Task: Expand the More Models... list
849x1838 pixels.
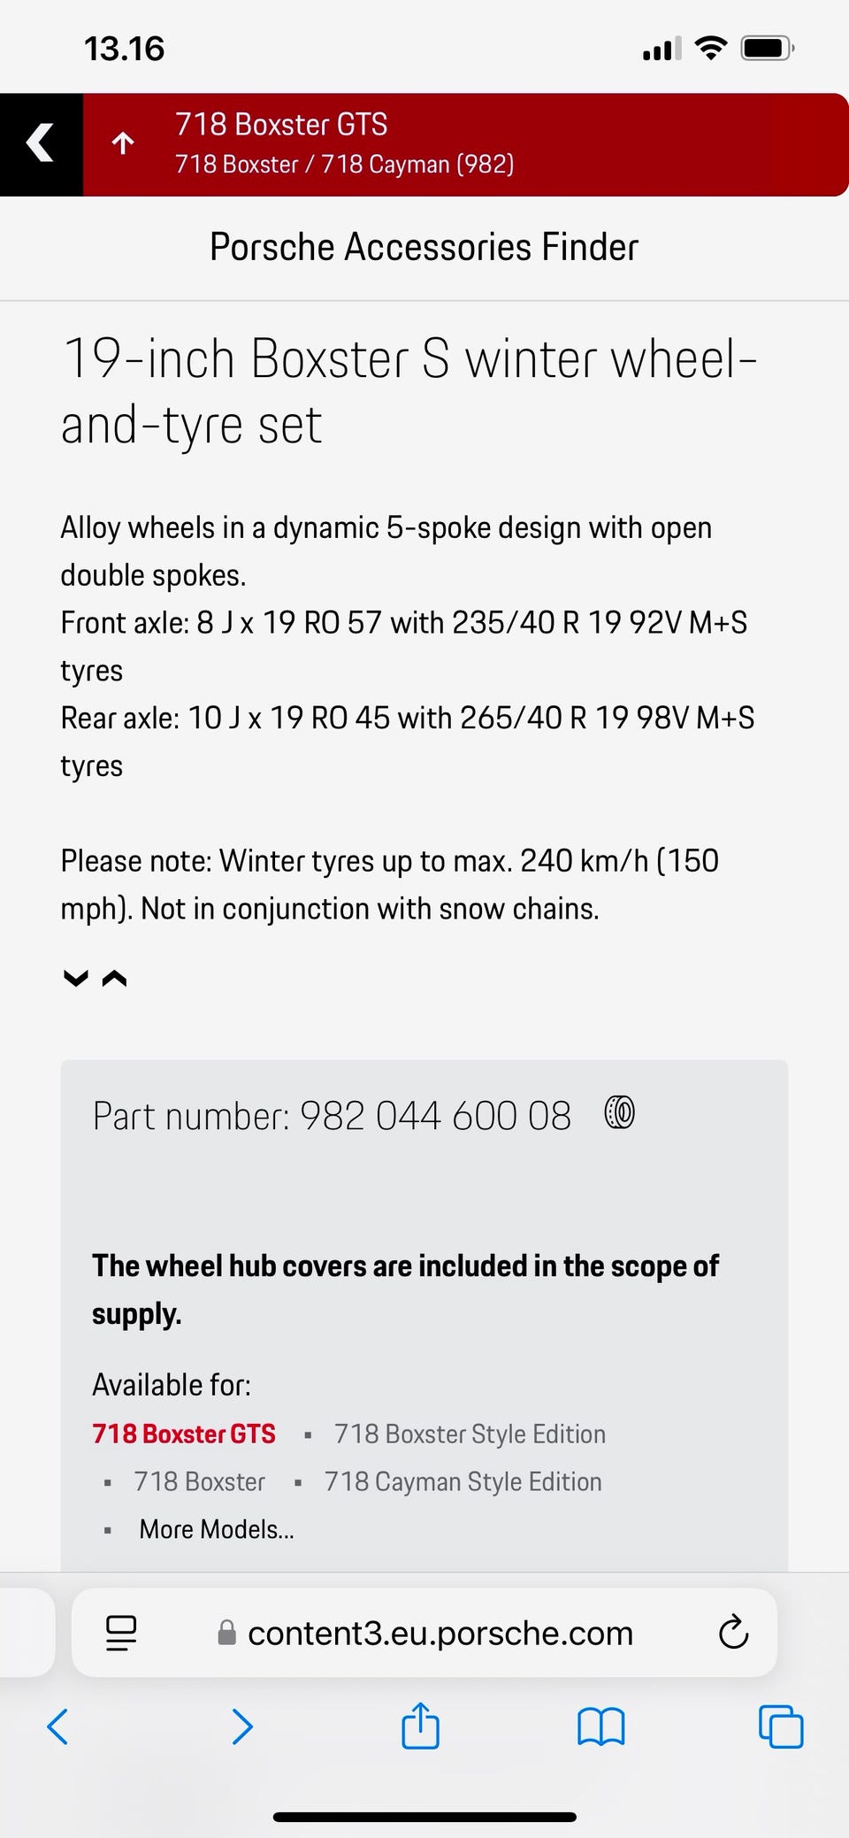Action: pyautogui.click(x=217, y=1529)
